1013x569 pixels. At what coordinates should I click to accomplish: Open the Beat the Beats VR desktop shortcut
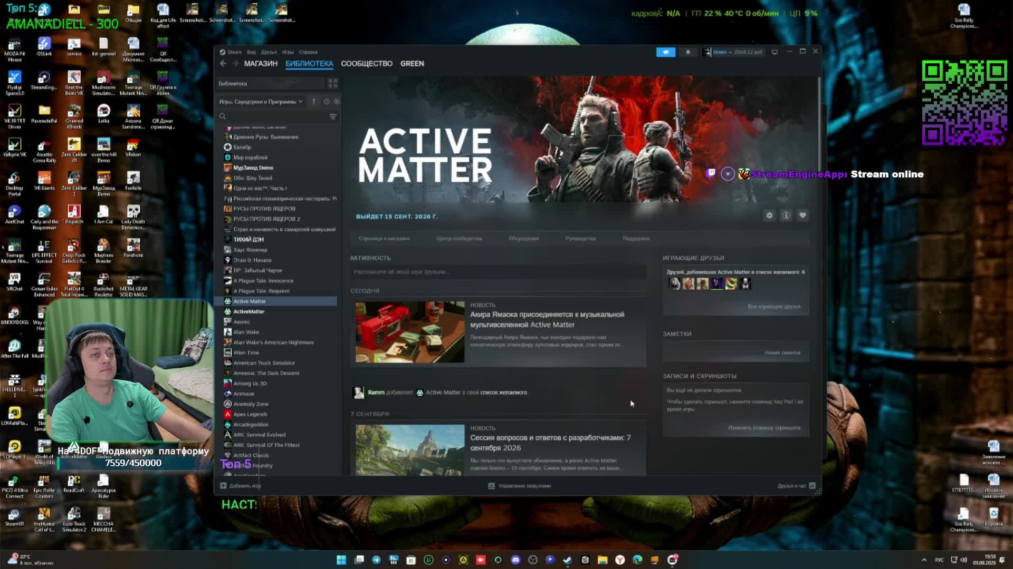[x=74, y=83]
